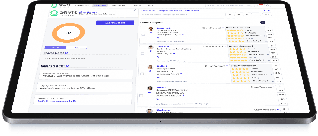This screenshot has width=318, height=136.
Task: Open the Searches menu item
Action: point(100,5)
